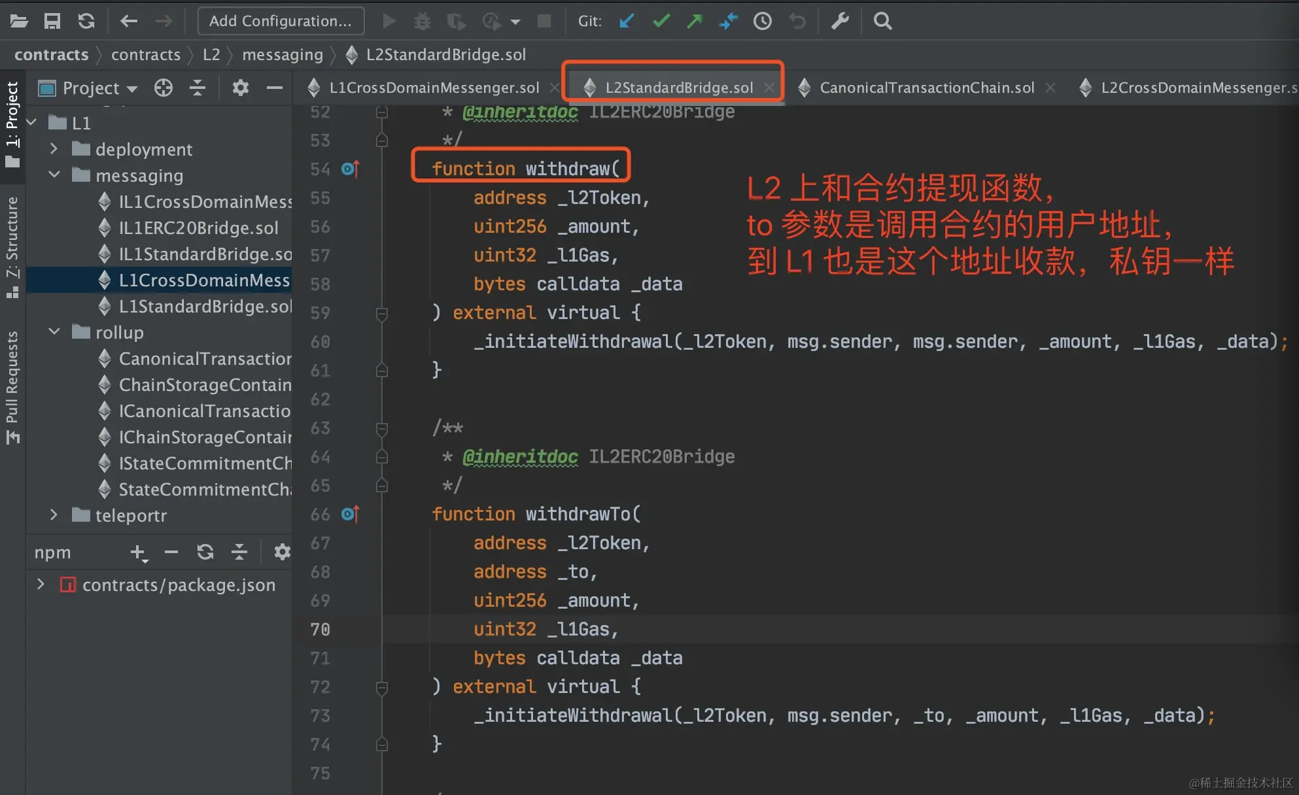
Task: Collapse the rollup folder
Action: [x=54, y=332]
